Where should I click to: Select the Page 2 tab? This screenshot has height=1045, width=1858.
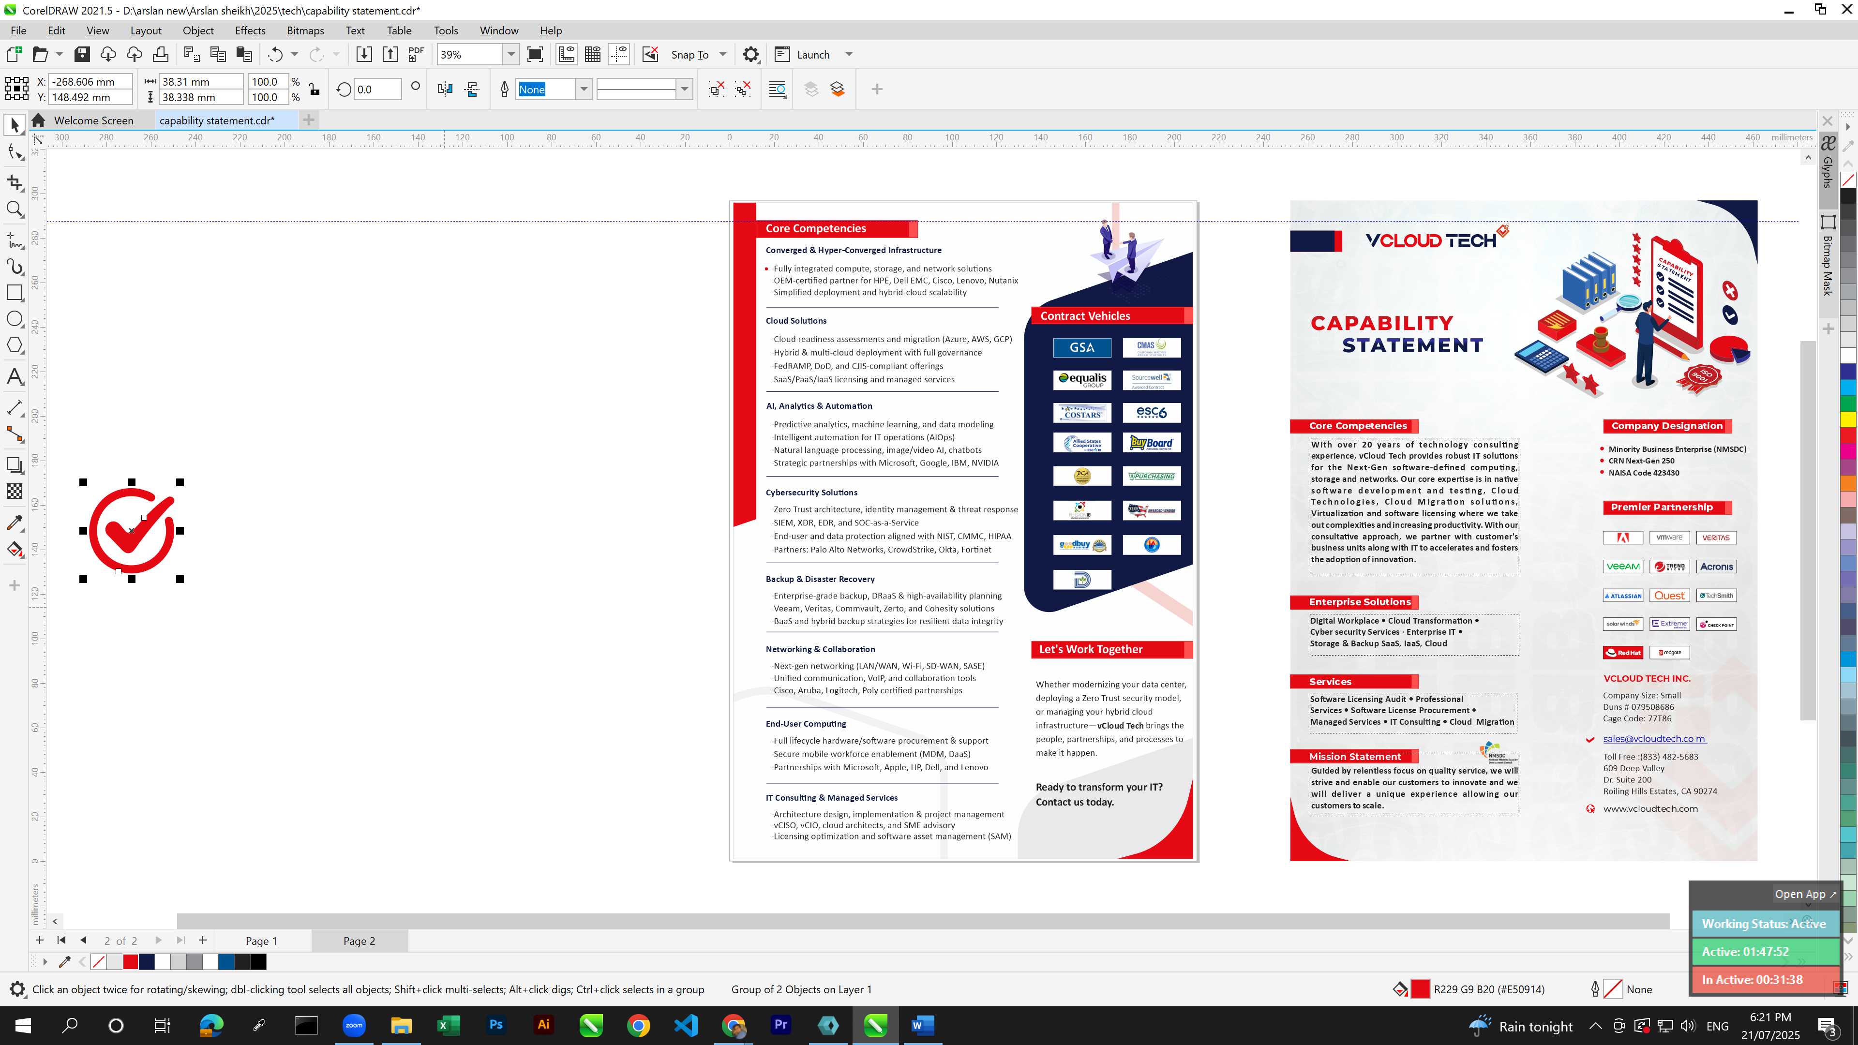pos(359,941)
